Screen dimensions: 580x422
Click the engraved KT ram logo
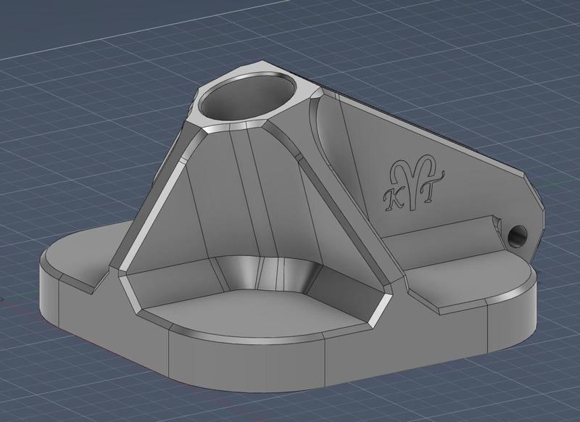(x=413, y=183)
